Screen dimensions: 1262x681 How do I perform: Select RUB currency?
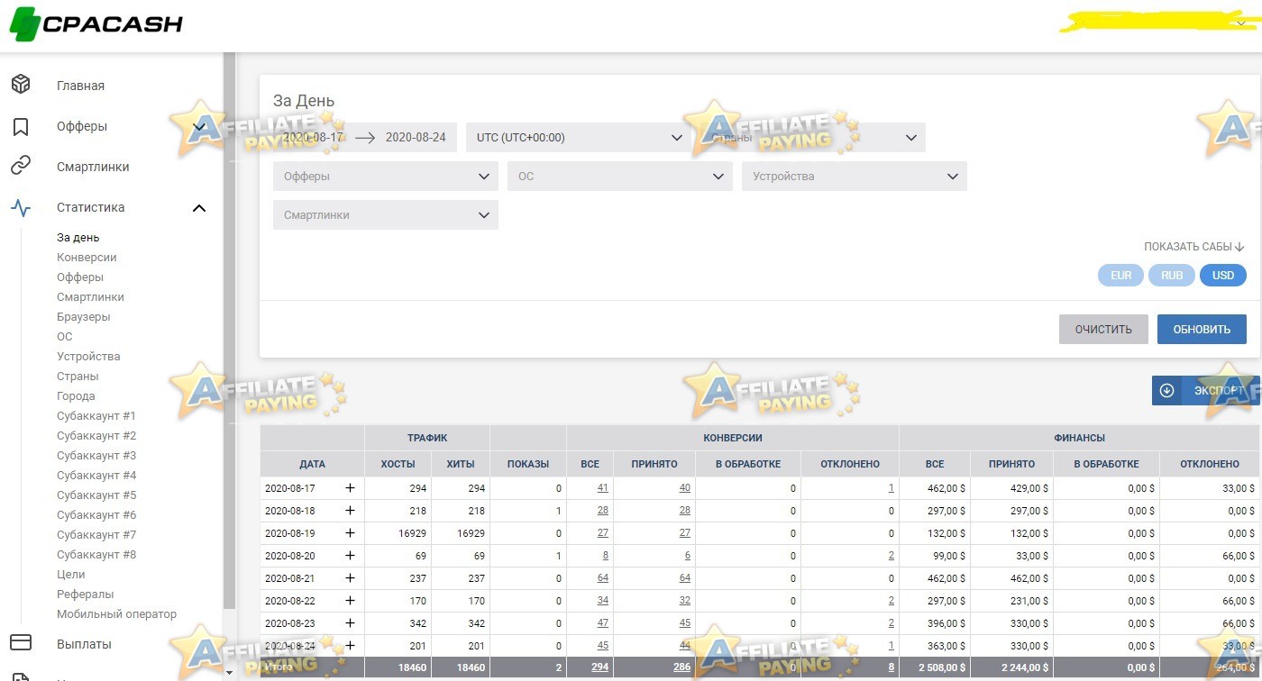tap(1172, 275)
